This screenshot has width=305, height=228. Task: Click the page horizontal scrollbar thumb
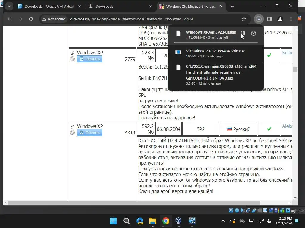coord(134,203)
